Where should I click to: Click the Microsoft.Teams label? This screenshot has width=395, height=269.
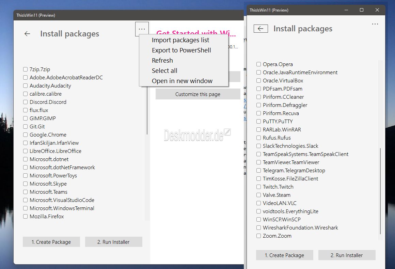coord(49,192)
